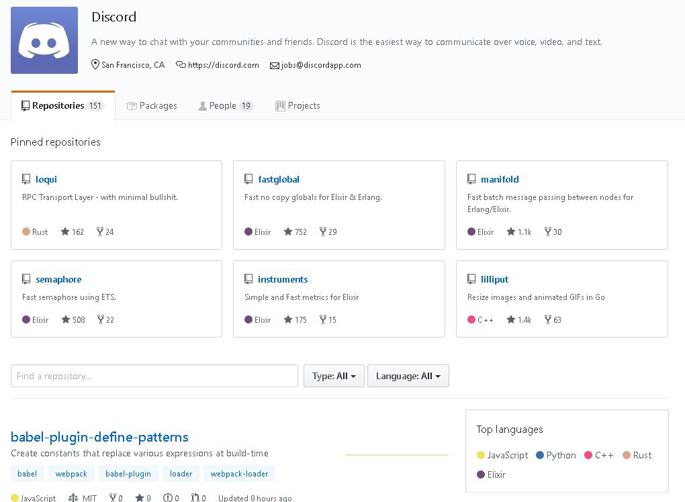
Task: View semaphore's 508 stars
Action: (73, 319)
